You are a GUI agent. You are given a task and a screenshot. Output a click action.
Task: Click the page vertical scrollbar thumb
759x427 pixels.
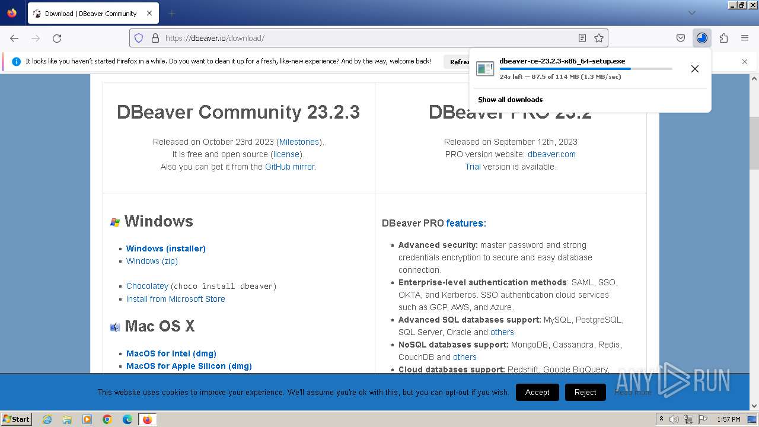pyautogui.click(x=754, y=143)
